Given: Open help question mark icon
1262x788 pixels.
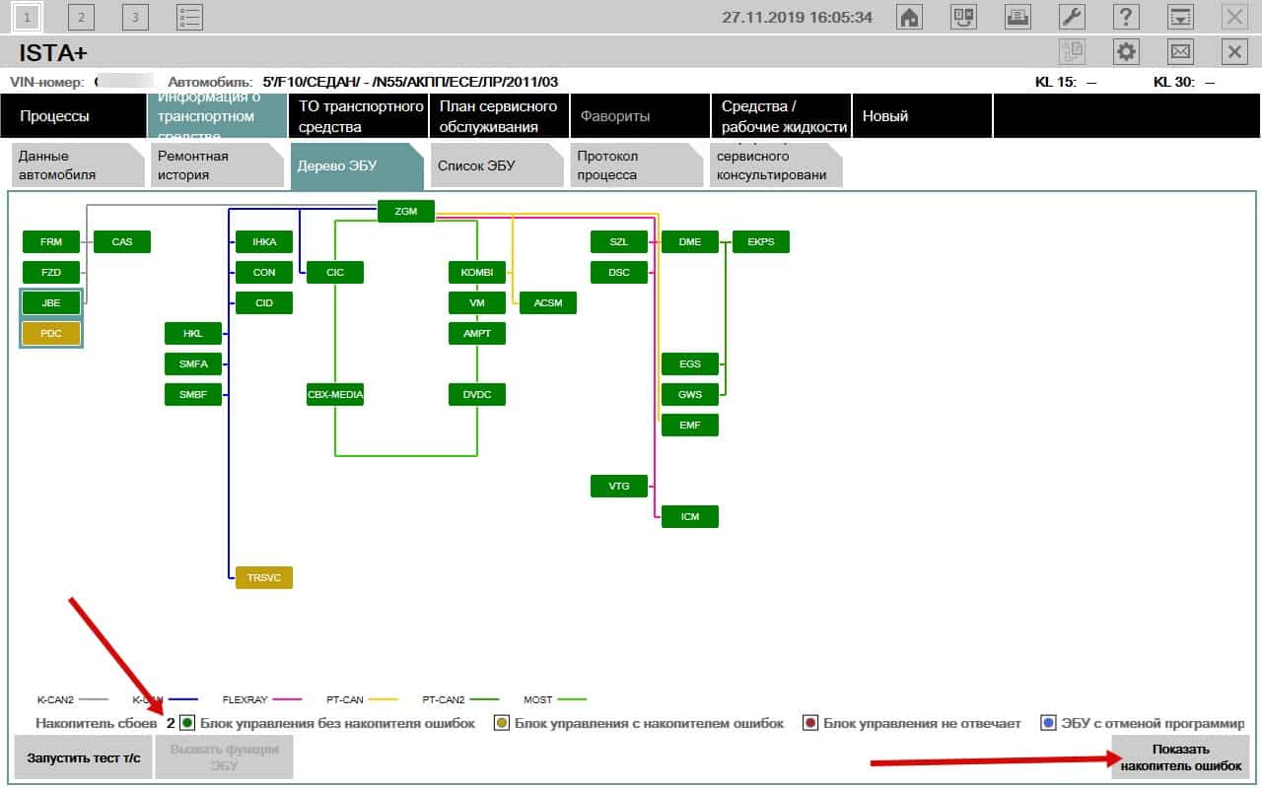Looking at the screenshot, I should click(1126, 17).
